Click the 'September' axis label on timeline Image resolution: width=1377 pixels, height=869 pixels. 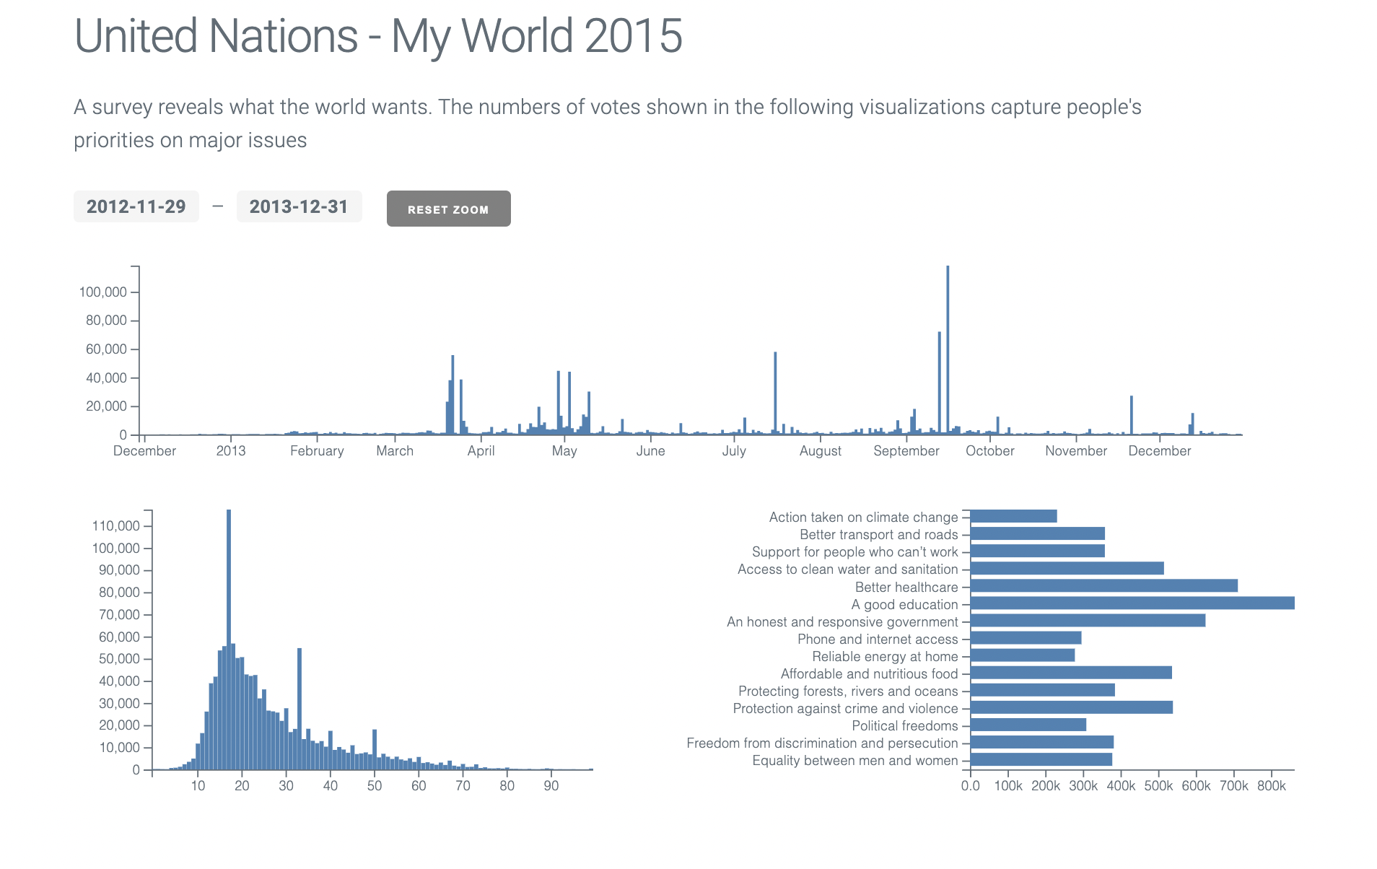(906, 450)
